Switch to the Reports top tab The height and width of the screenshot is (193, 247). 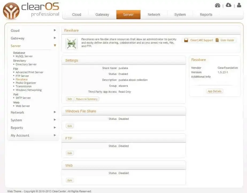pyautogui.click(x=206, y=15)
